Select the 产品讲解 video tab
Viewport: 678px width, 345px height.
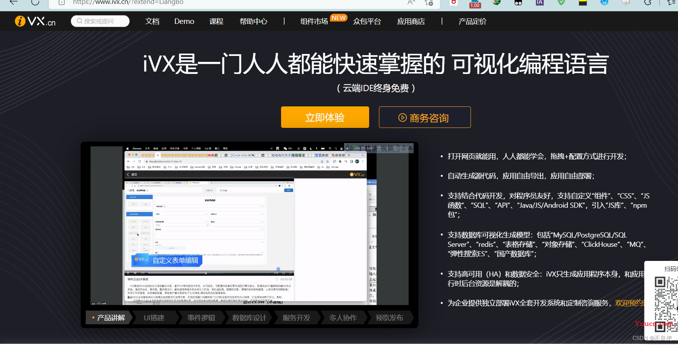[109, 318]
